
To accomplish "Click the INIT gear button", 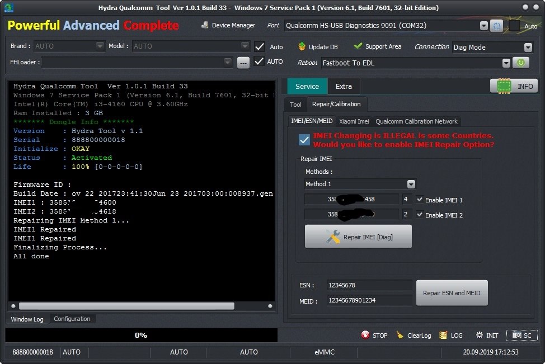I will pyautogui.click(x=487, y=335).
